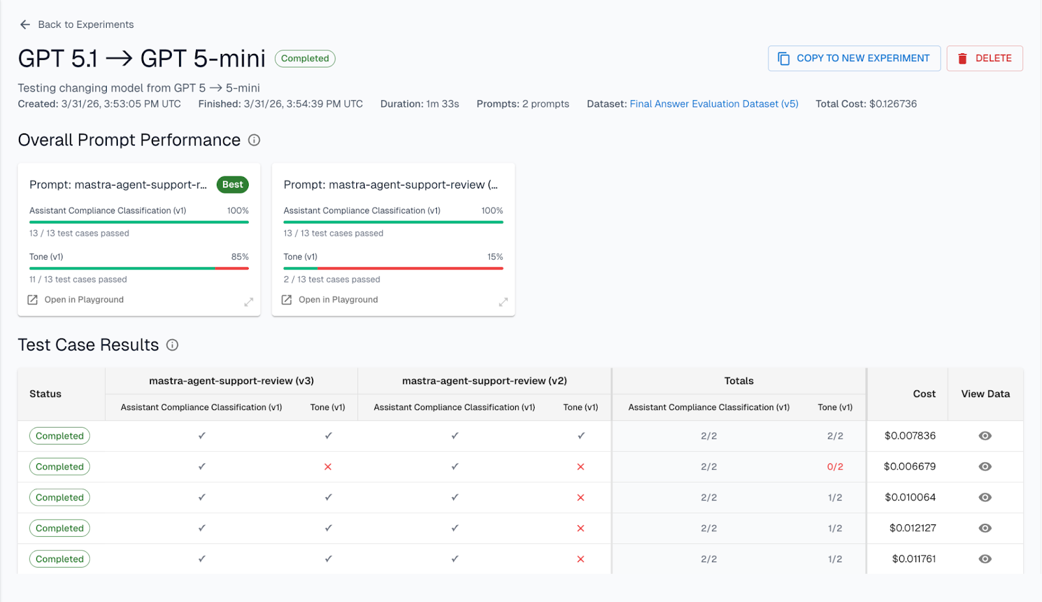Click the Completed badge beside the experiment title
Screen dimensions: 1042x602
click(305, 58)
